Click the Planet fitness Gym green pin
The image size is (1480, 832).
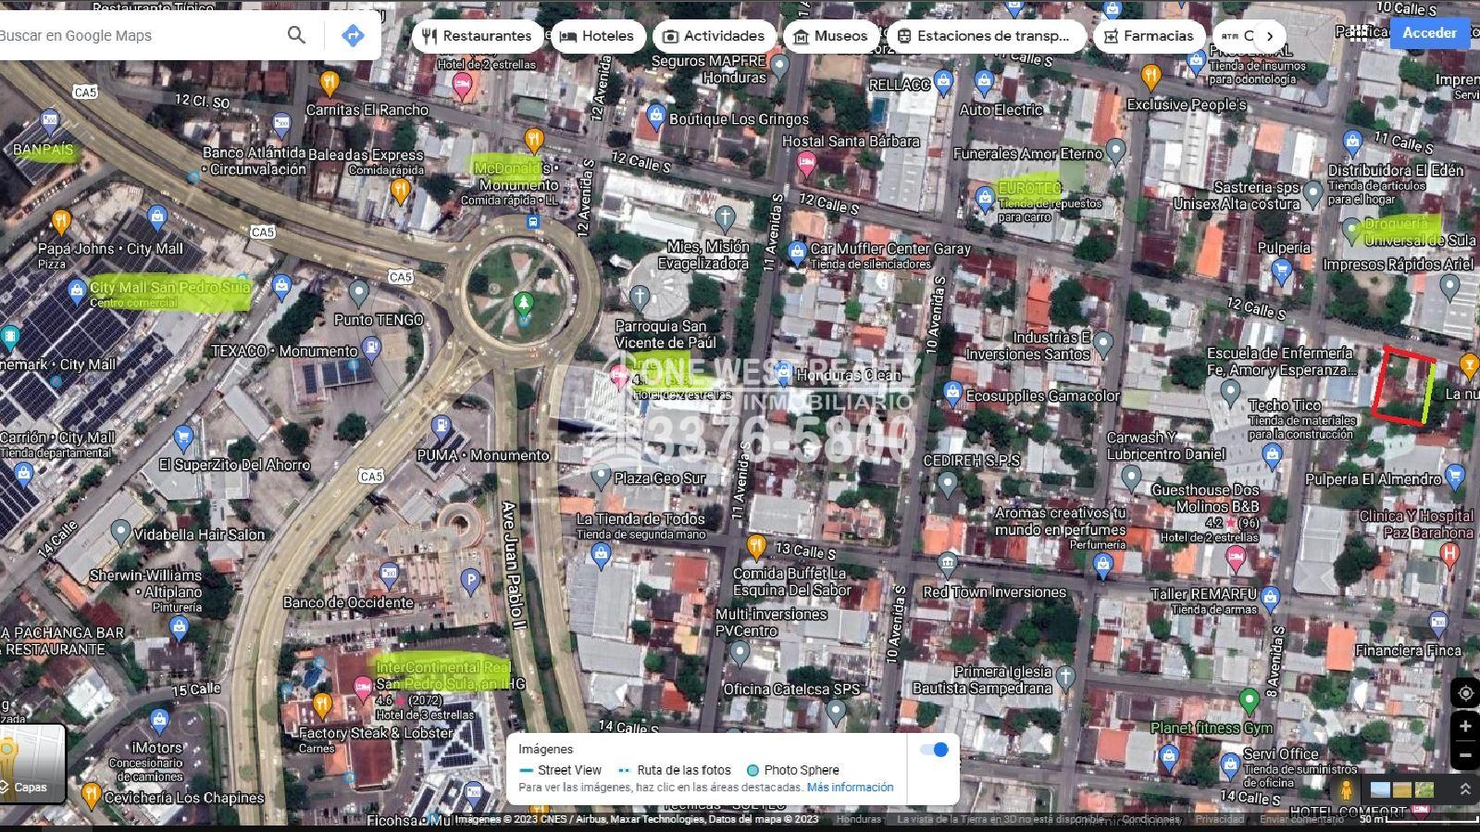pyautogui.click(x=1249, y=701)
